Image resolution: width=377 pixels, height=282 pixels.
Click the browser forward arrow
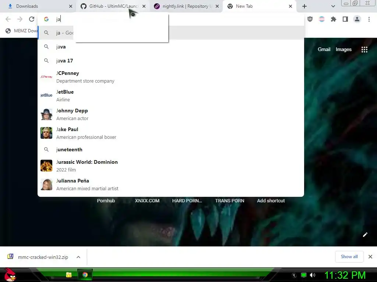20,19
